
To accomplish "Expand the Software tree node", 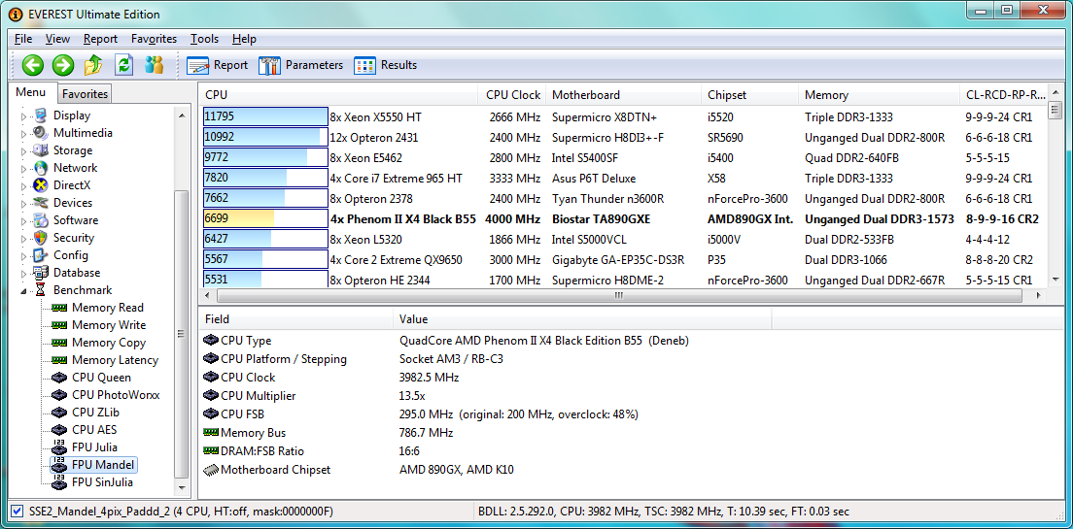I will tap(24, 220).
